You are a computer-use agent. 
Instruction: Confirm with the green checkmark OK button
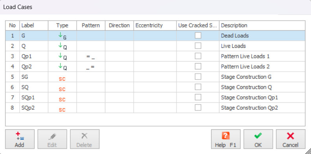click(x=258, y=139)
